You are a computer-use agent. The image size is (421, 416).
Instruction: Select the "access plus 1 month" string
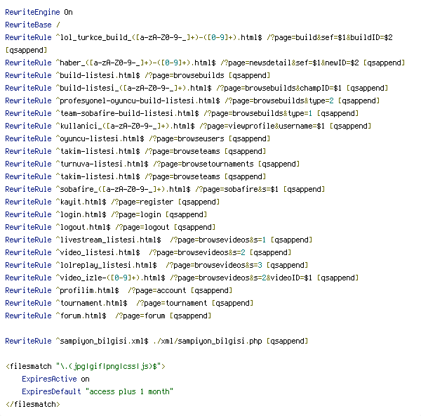(x=129, y=391)
